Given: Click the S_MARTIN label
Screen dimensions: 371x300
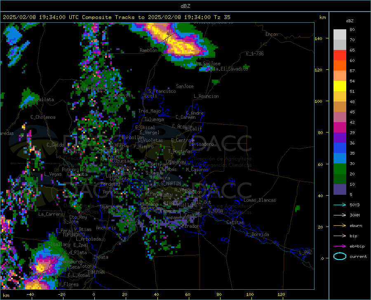Looking at the screenshot, I should [171, 184].
